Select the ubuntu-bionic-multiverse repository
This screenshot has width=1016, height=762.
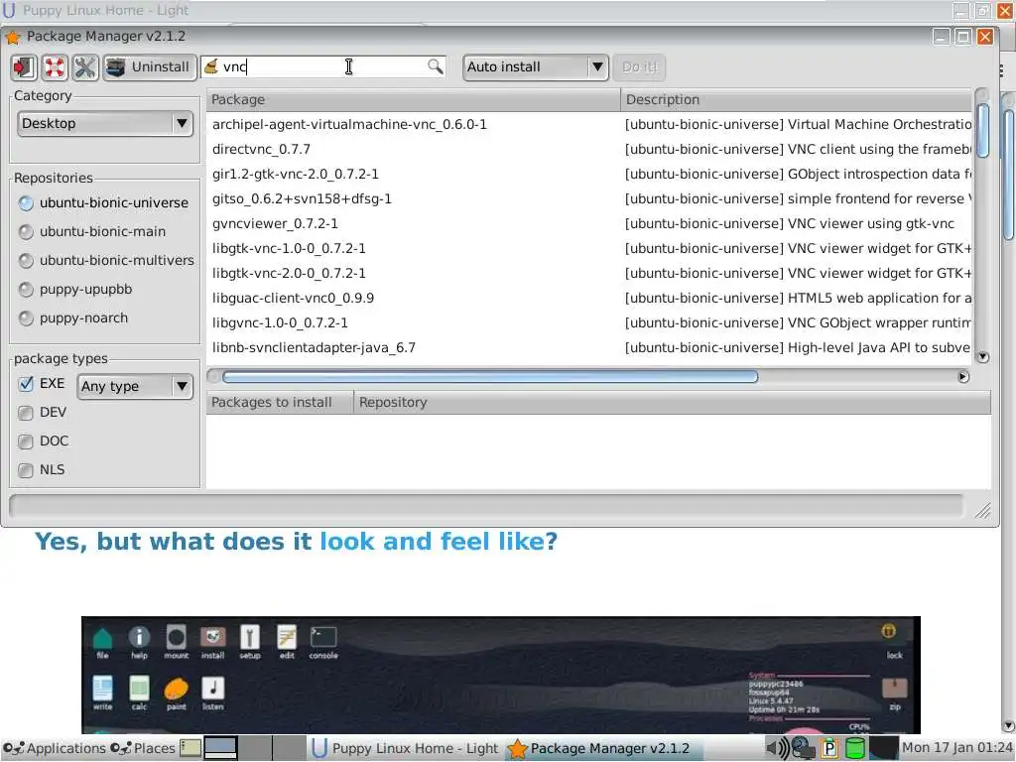106,261
